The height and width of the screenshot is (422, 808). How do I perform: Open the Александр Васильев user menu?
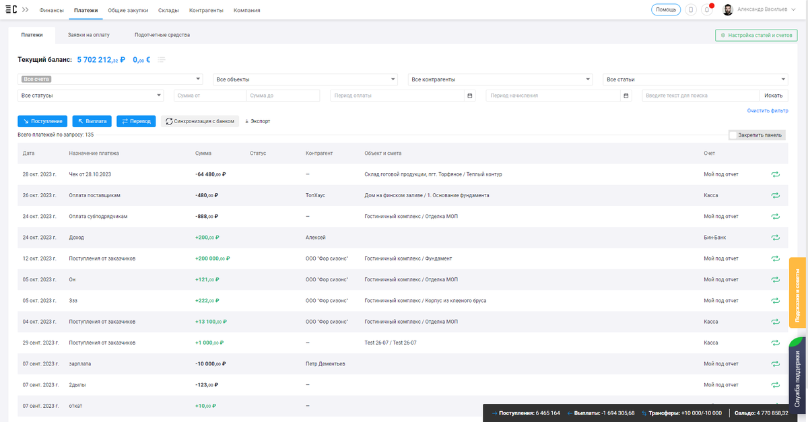pos(766,9)
